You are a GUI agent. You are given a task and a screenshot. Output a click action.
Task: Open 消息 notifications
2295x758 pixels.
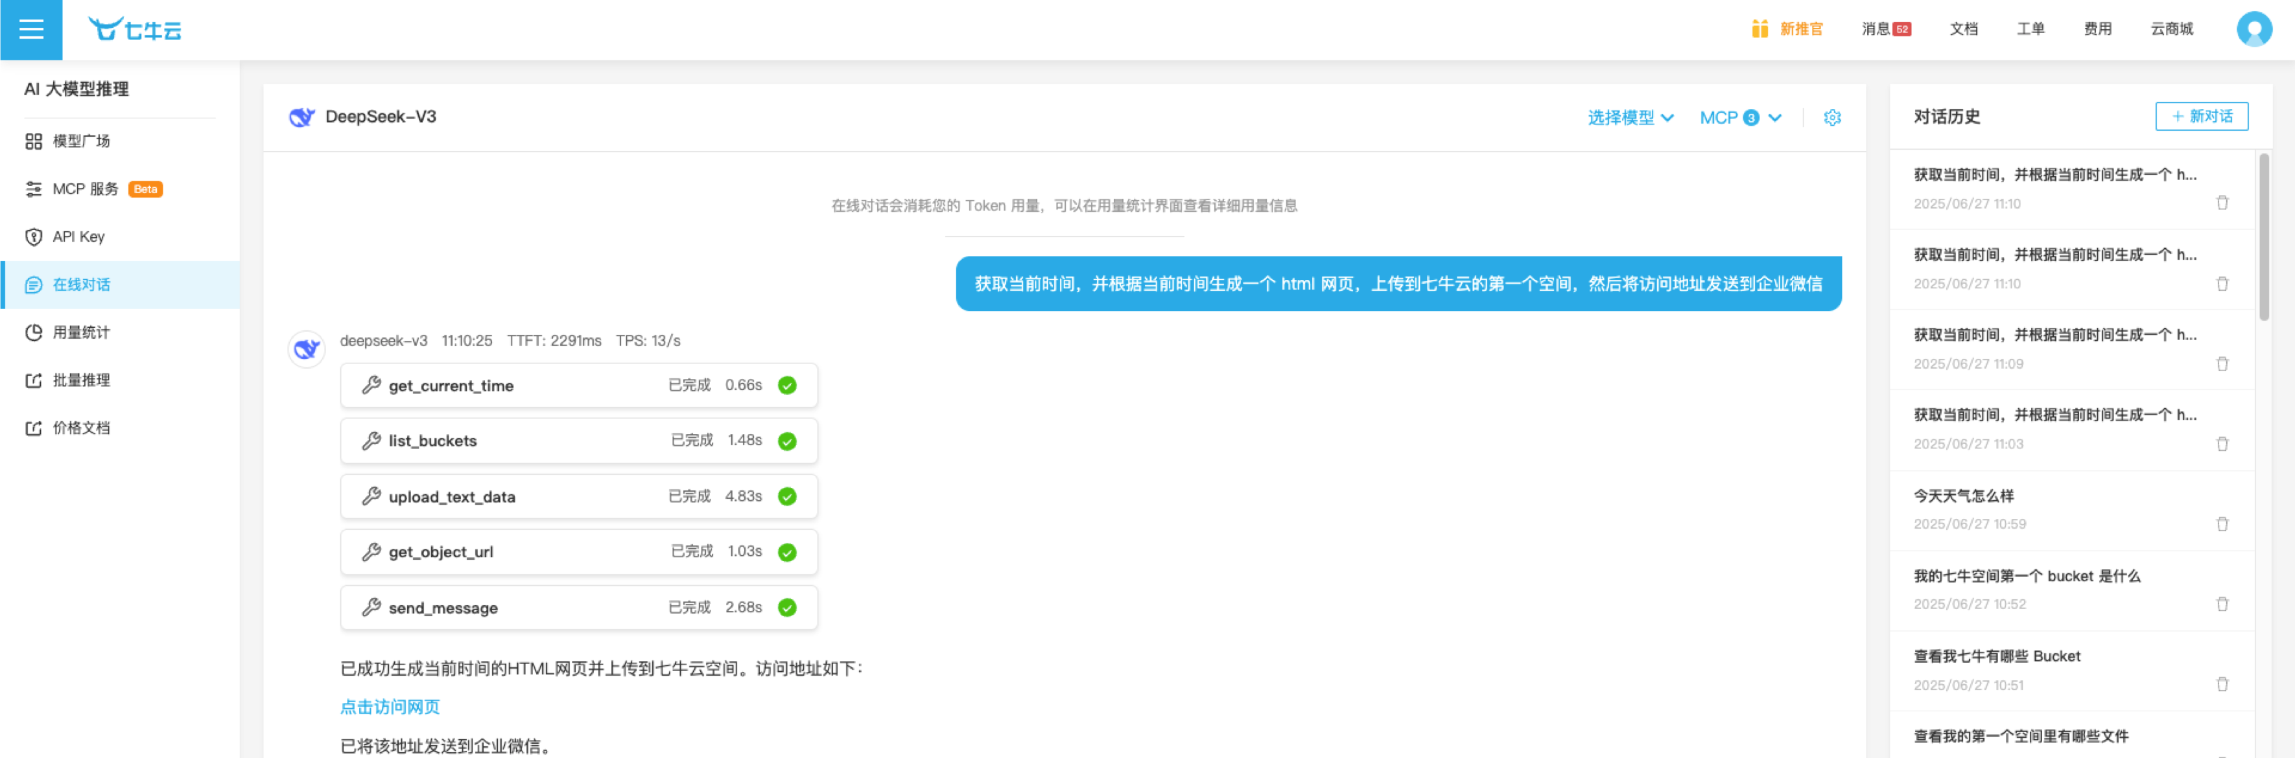pyautogui.click(x=1885, y=29)
